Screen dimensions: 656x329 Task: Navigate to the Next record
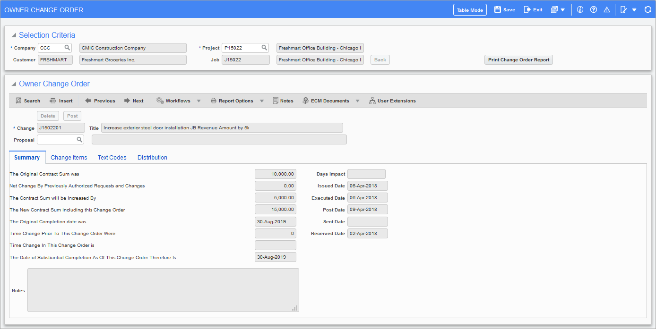click(x=133, y=101)
